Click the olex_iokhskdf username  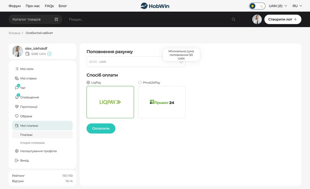(x=36, y=48)
